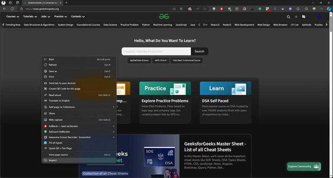
Task: Open the Practice card banner image
Action: 165,88
